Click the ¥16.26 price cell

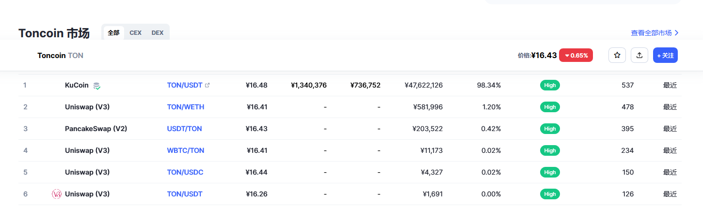pos(256,194)
